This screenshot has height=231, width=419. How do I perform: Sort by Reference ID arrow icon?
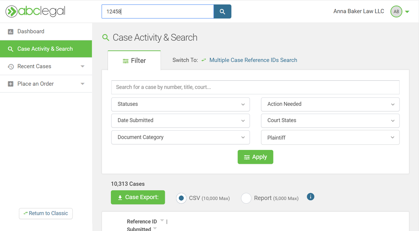162,221
